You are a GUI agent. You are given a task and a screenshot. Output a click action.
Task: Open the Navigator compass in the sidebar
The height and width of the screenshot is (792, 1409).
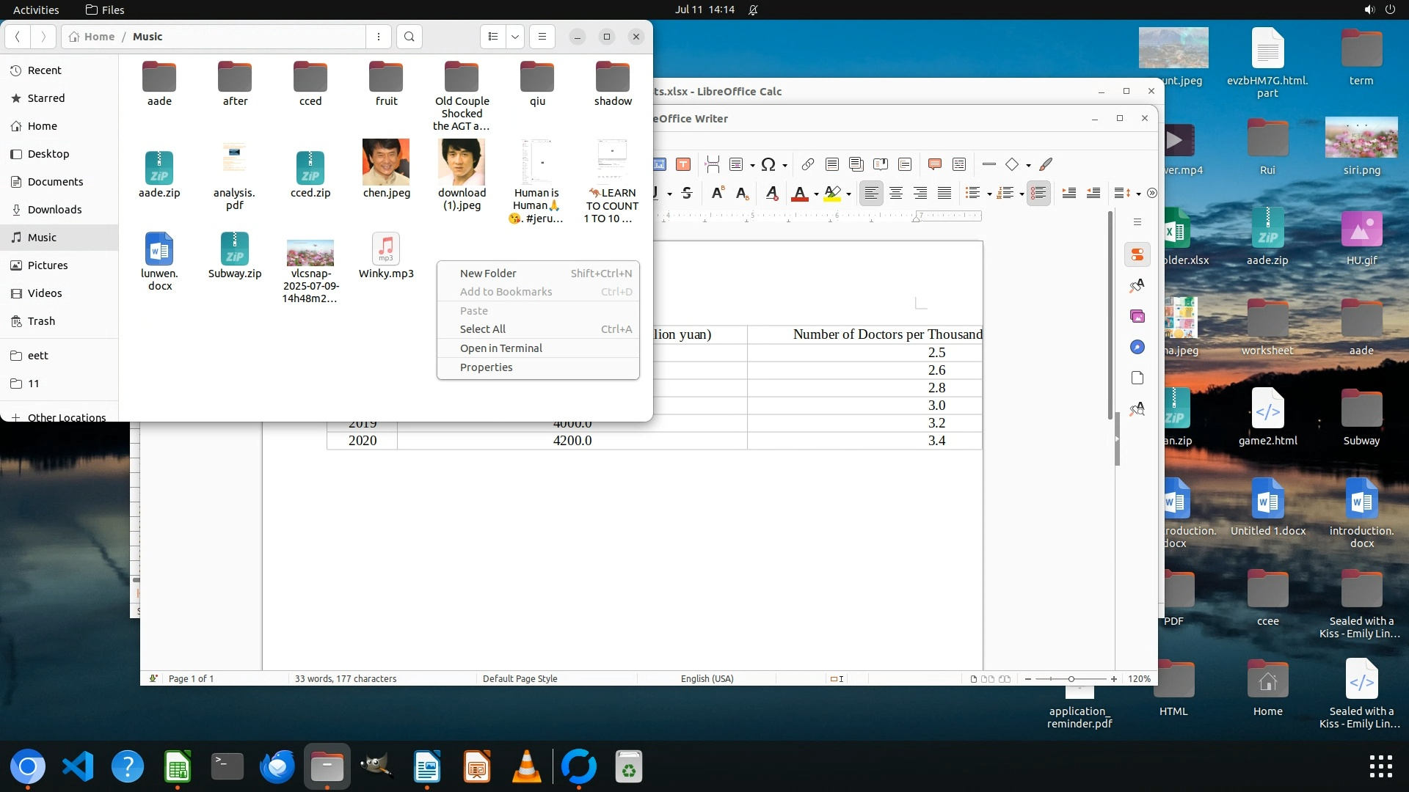[x=1137, y=347]
